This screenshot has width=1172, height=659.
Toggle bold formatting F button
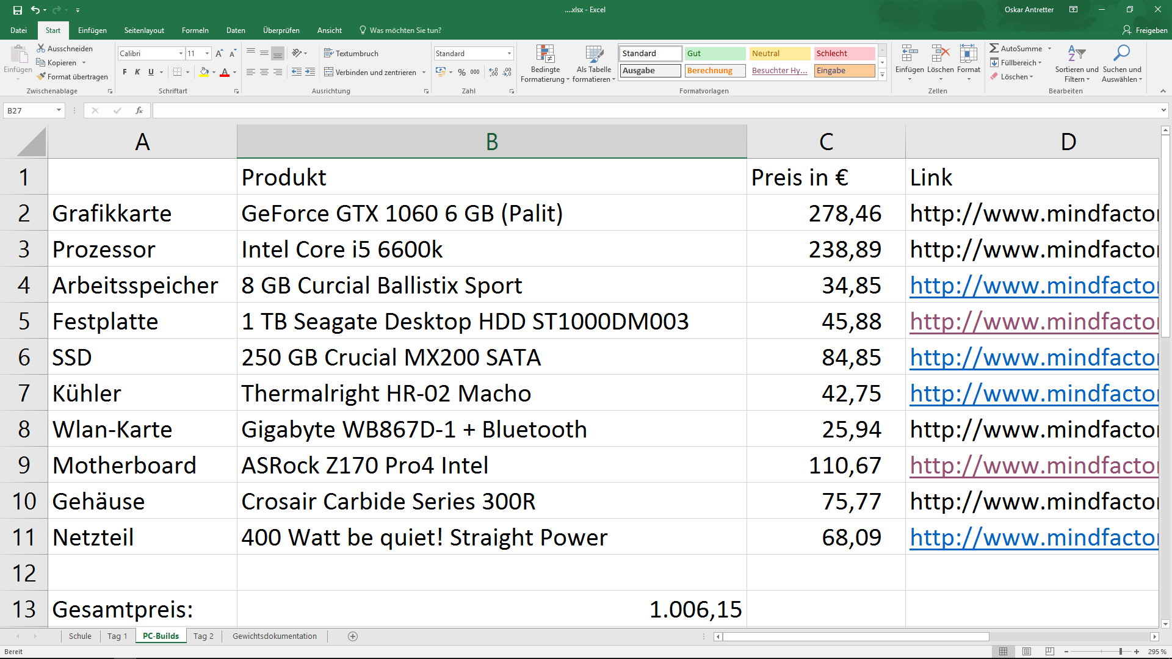pyautogui.click(x=125, y=72)
